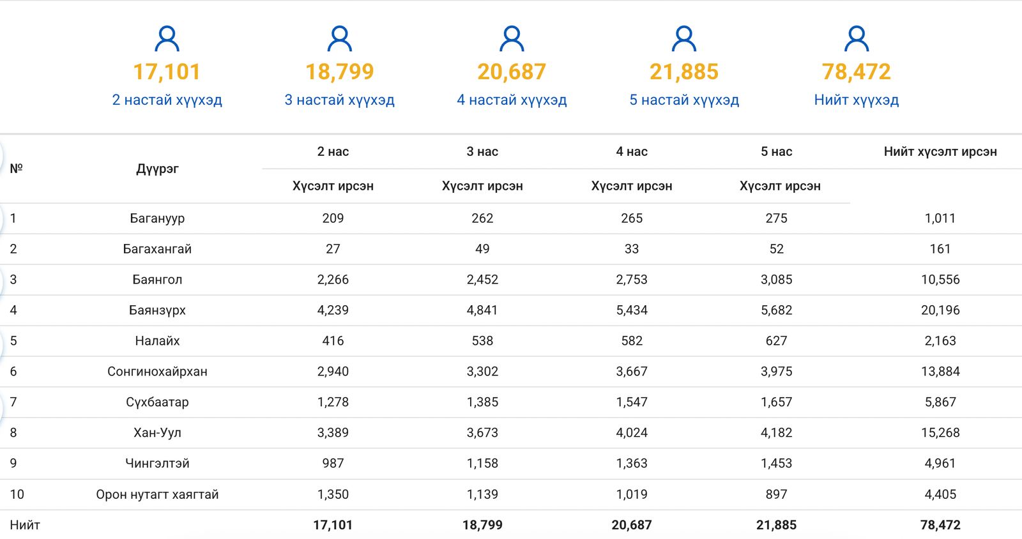Select the 17,101 summary count
The image size is (1022, 539).
(x=167, y=72)
